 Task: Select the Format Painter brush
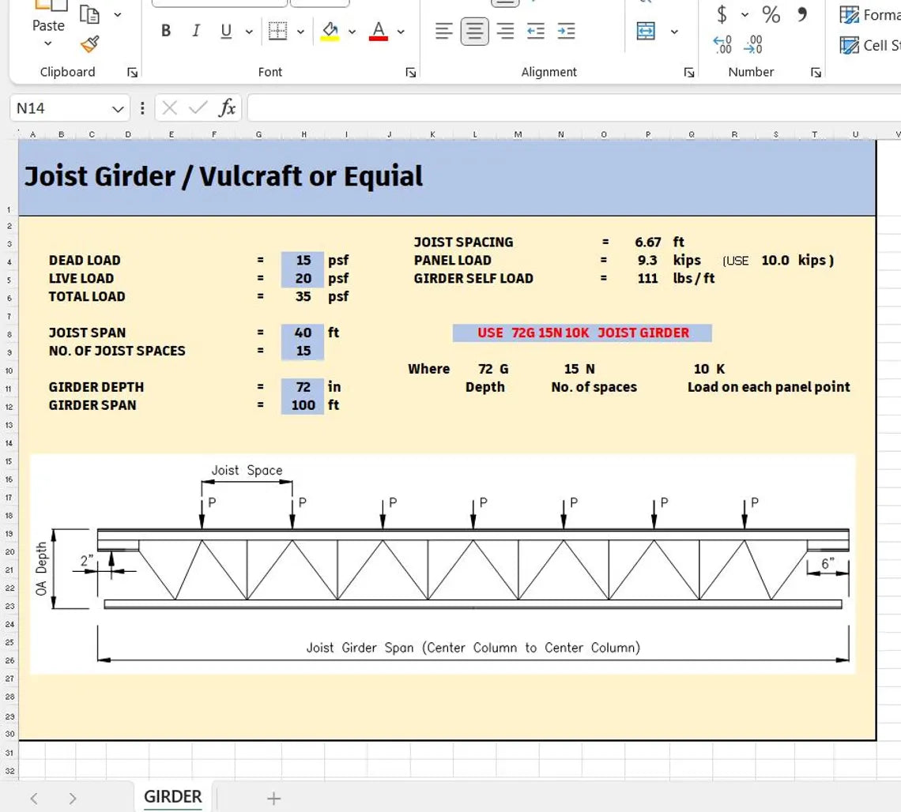point(89,43)
